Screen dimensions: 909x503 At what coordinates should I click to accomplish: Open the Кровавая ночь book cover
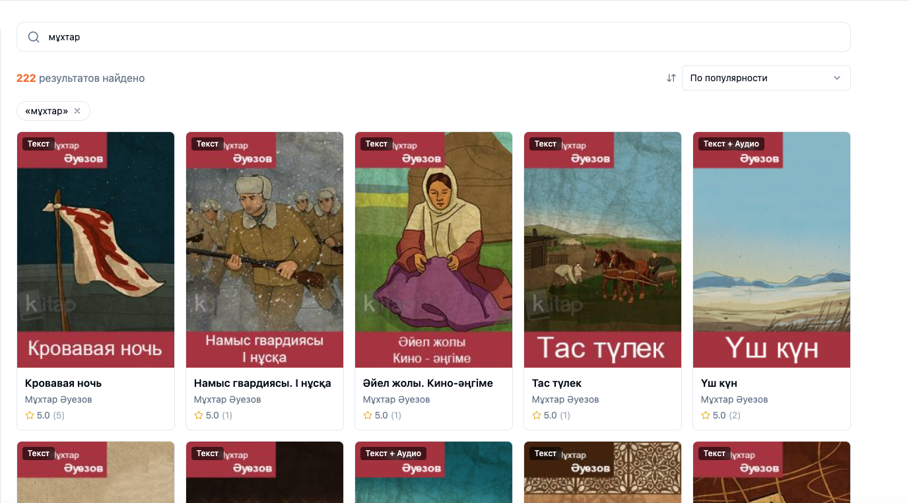pyautogui.click(x=96, y=250)
